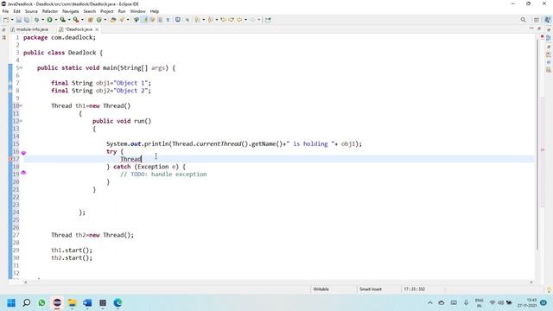Open the Project menu
The width and height of the screenshot is (553, 311).
point(107,11)
